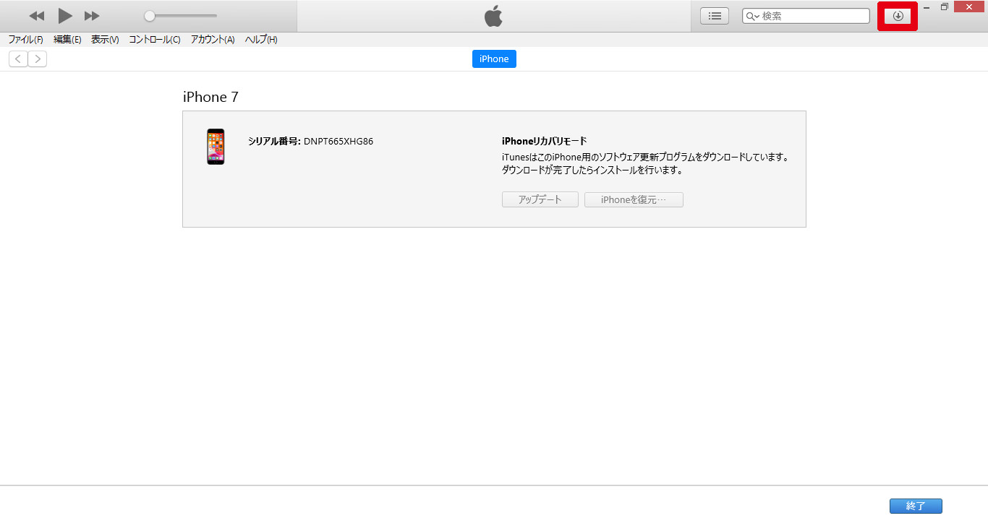The height and width of the screenshot is (526, 988).
Task: Open the アカウント menu
Action: (x=213, y=40)
